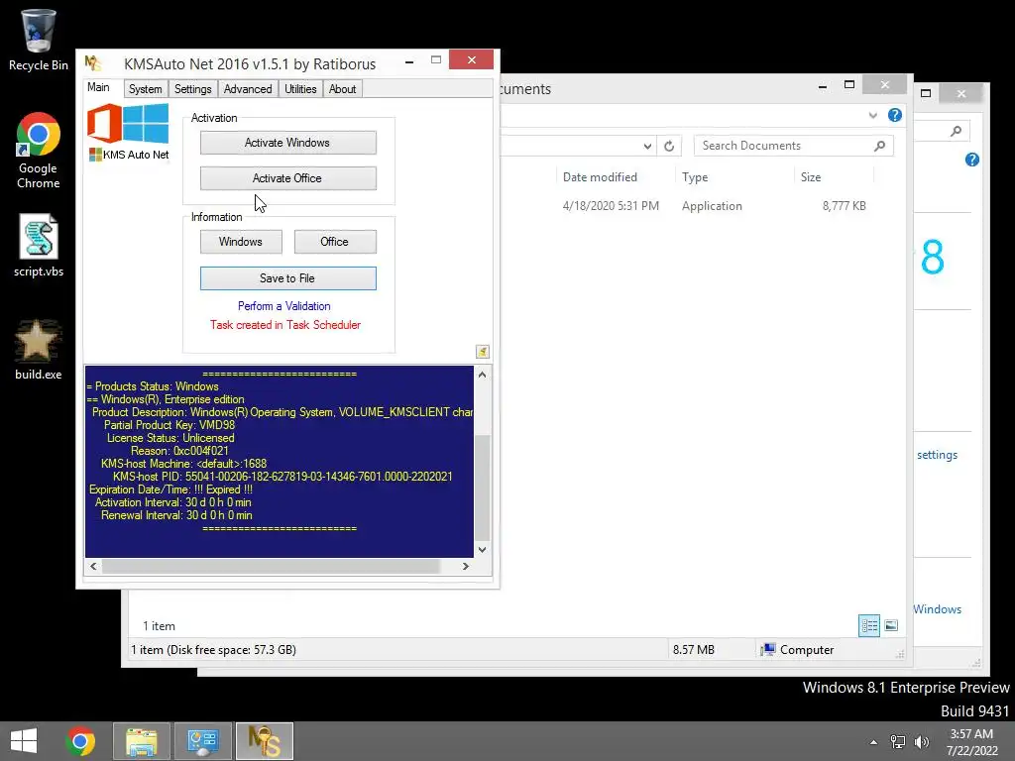1015x761 pixels.
Task: Open Help in the Documents window
Action: tap(895, 115)
